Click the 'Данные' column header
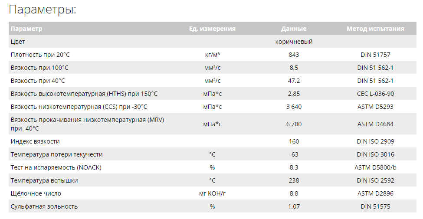Viewport: 423px width, 219px height. [294, 29]
